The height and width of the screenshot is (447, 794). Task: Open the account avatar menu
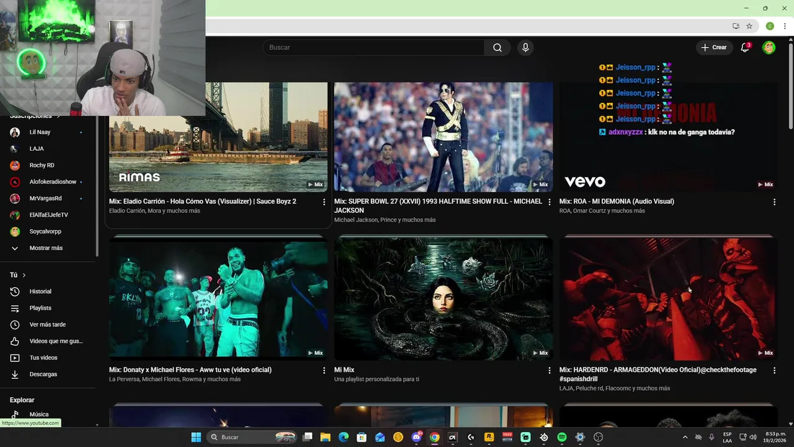[769, 48]
